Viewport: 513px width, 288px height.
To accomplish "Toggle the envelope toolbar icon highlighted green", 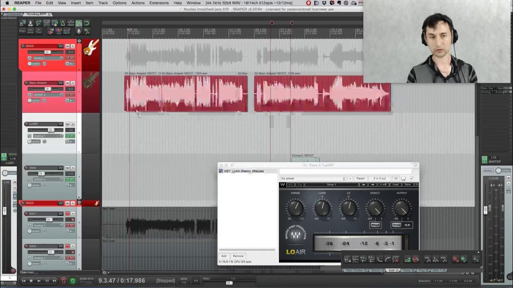I will (x=79, y=23).
